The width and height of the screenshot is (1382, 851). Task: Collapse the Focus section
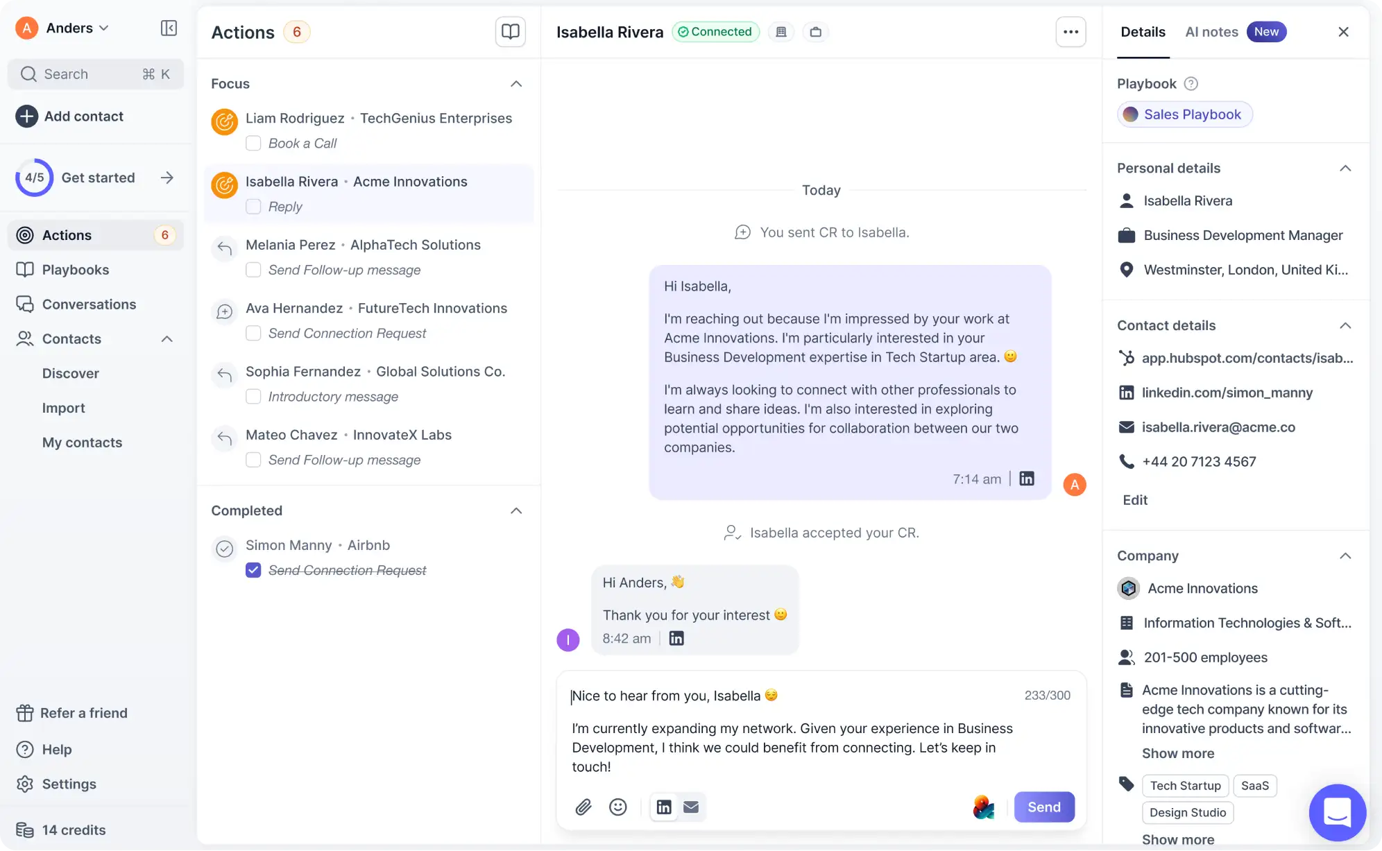click(516, 83)
